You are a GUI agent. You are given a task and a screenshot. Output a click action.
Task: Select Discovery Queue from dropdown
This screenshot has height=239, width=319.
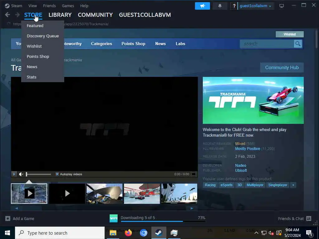click(x=43, y=36)
